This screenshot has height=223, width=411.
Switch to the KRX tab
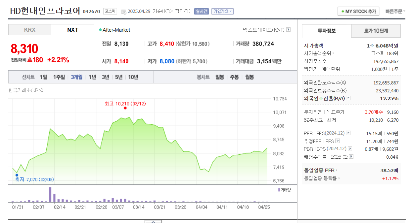[30, 30]
